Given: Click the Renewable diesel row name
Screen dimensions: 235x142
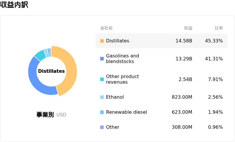Looking at the screenshot, I should (126, 112).
